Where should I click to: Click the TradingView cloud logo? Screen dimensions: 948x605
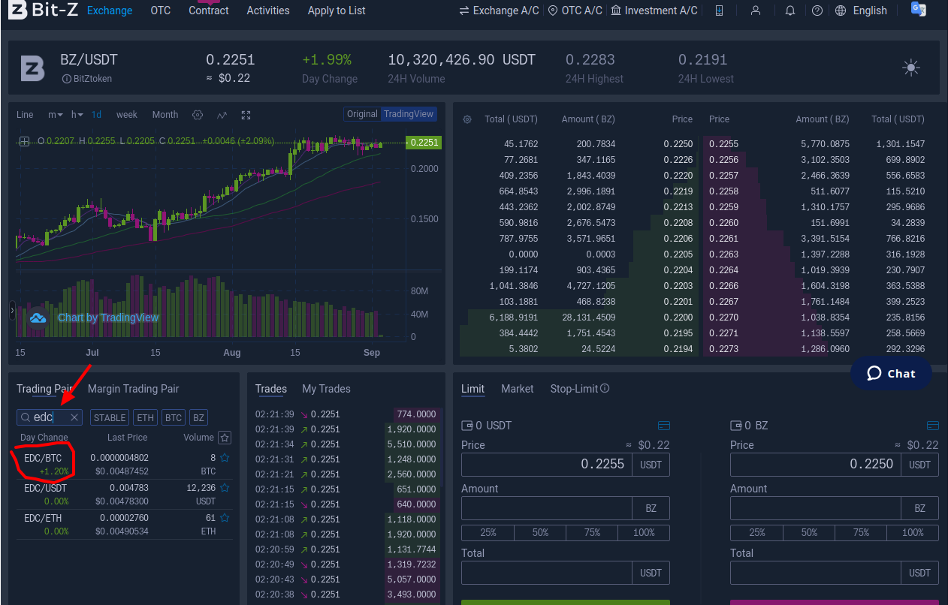(38, 318)
